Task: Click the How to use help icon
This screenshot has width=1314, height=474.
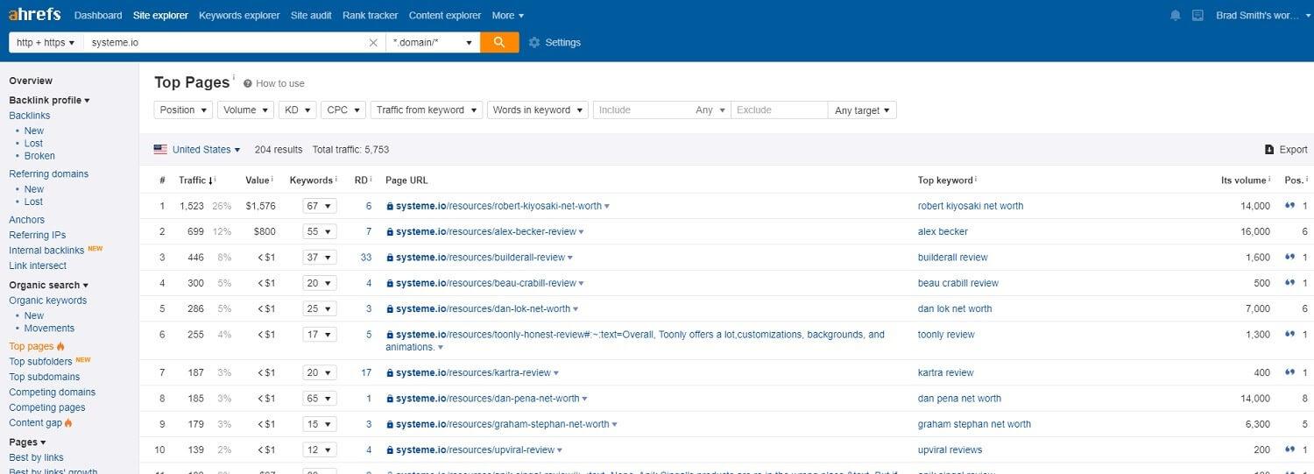Action: click(248, 83)
